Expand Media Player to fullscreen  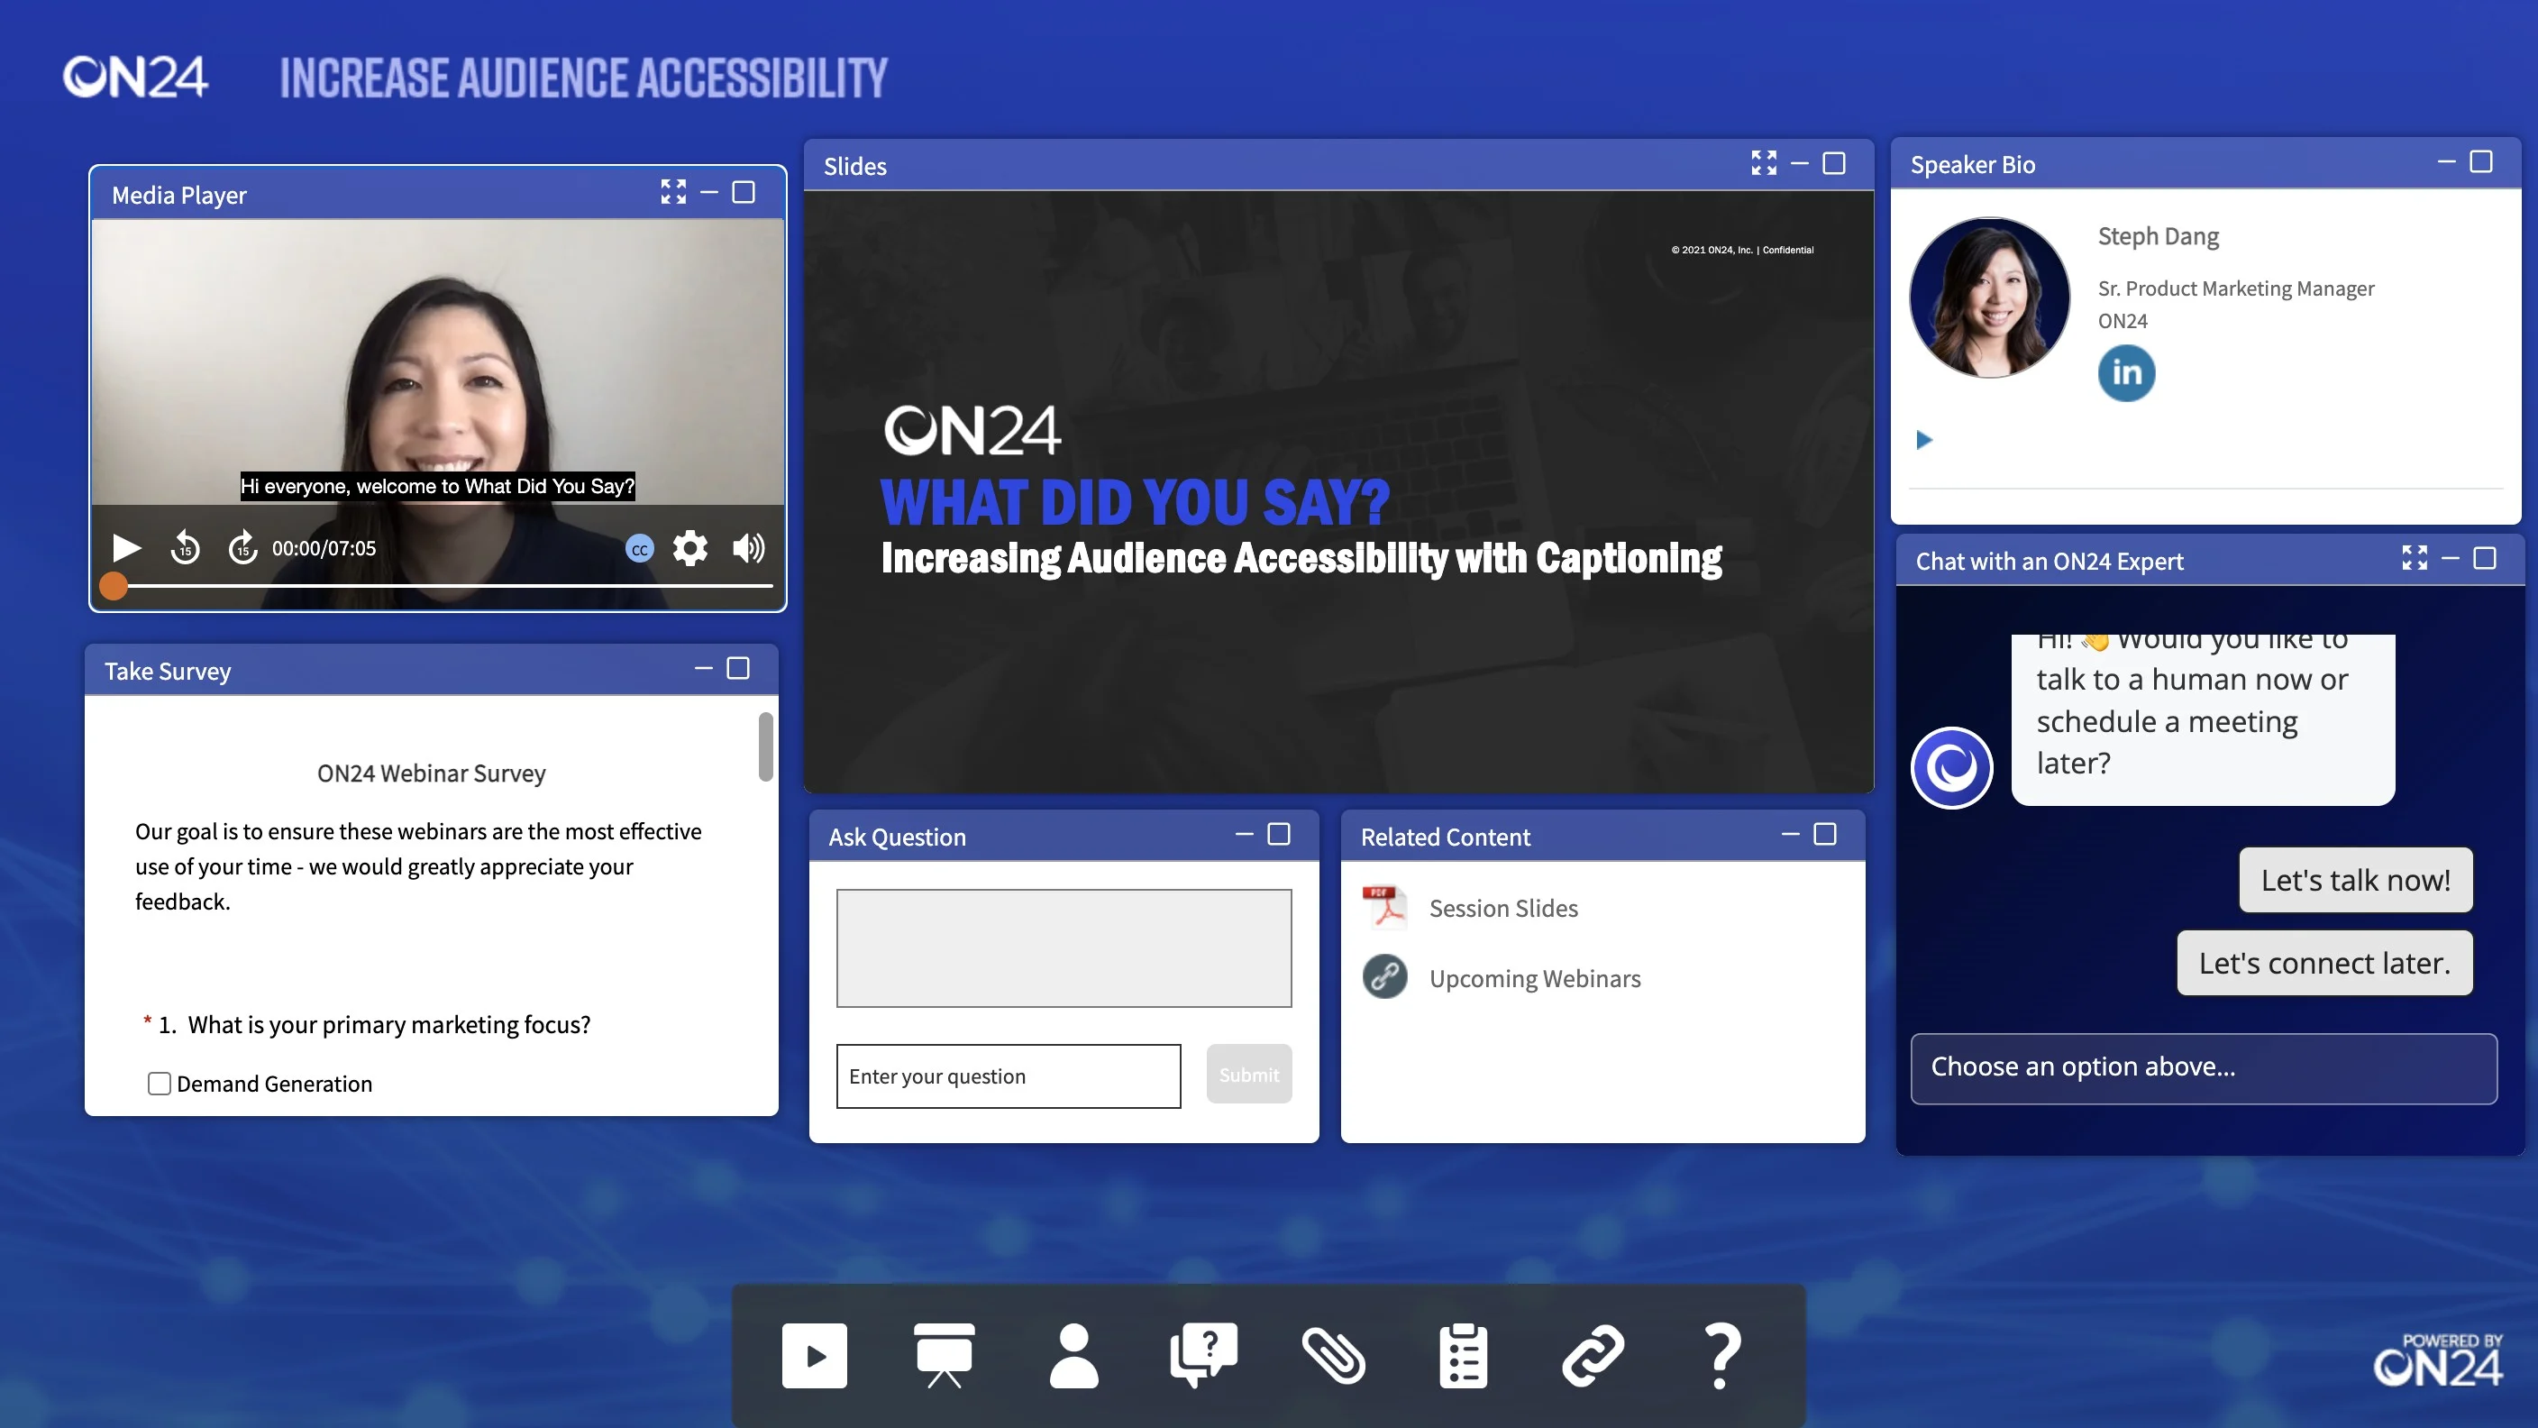tap(673, 192)
